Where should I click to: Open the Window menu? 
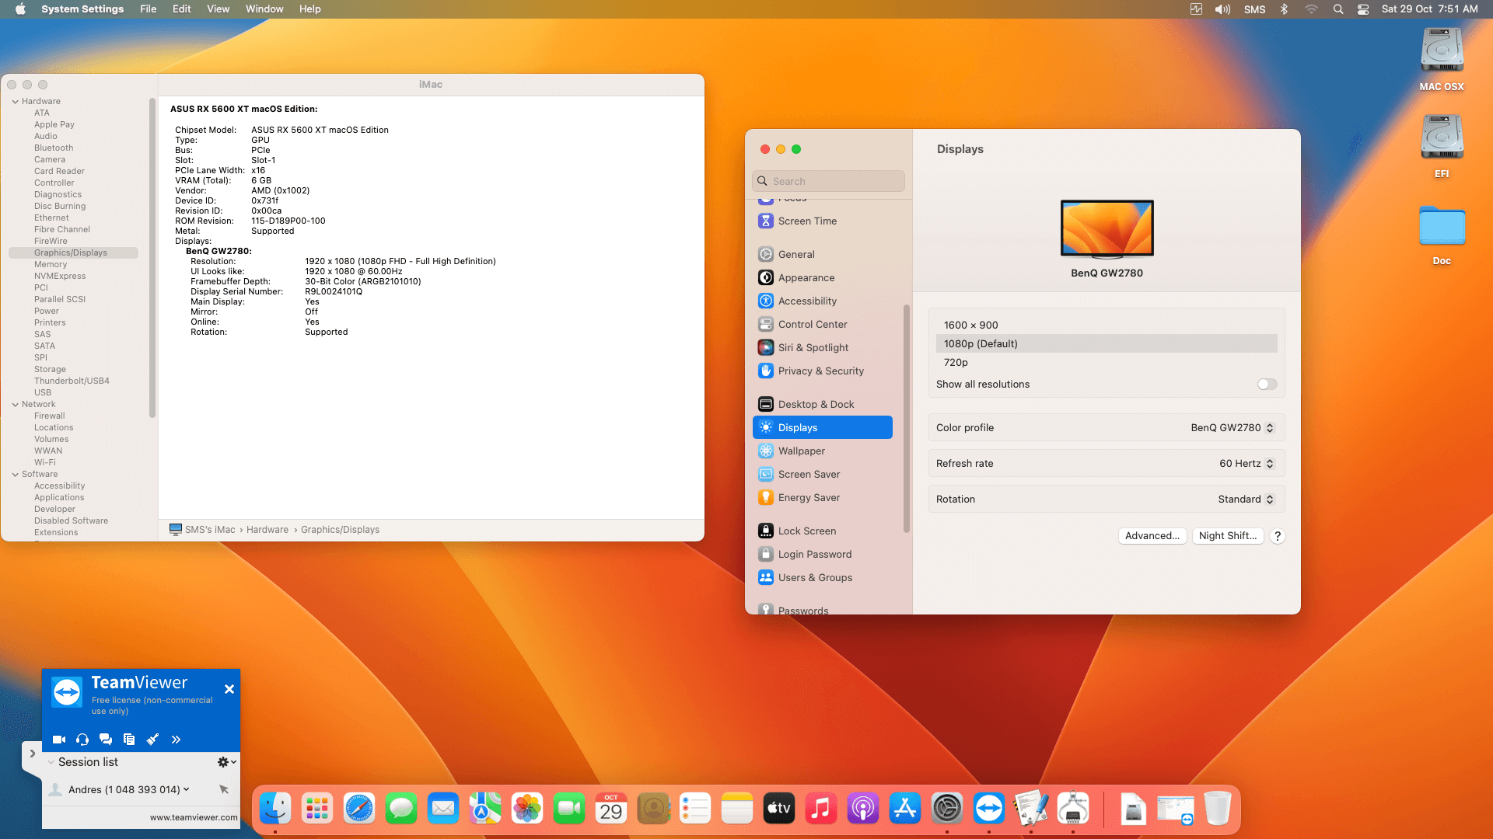tap(264, 9)
